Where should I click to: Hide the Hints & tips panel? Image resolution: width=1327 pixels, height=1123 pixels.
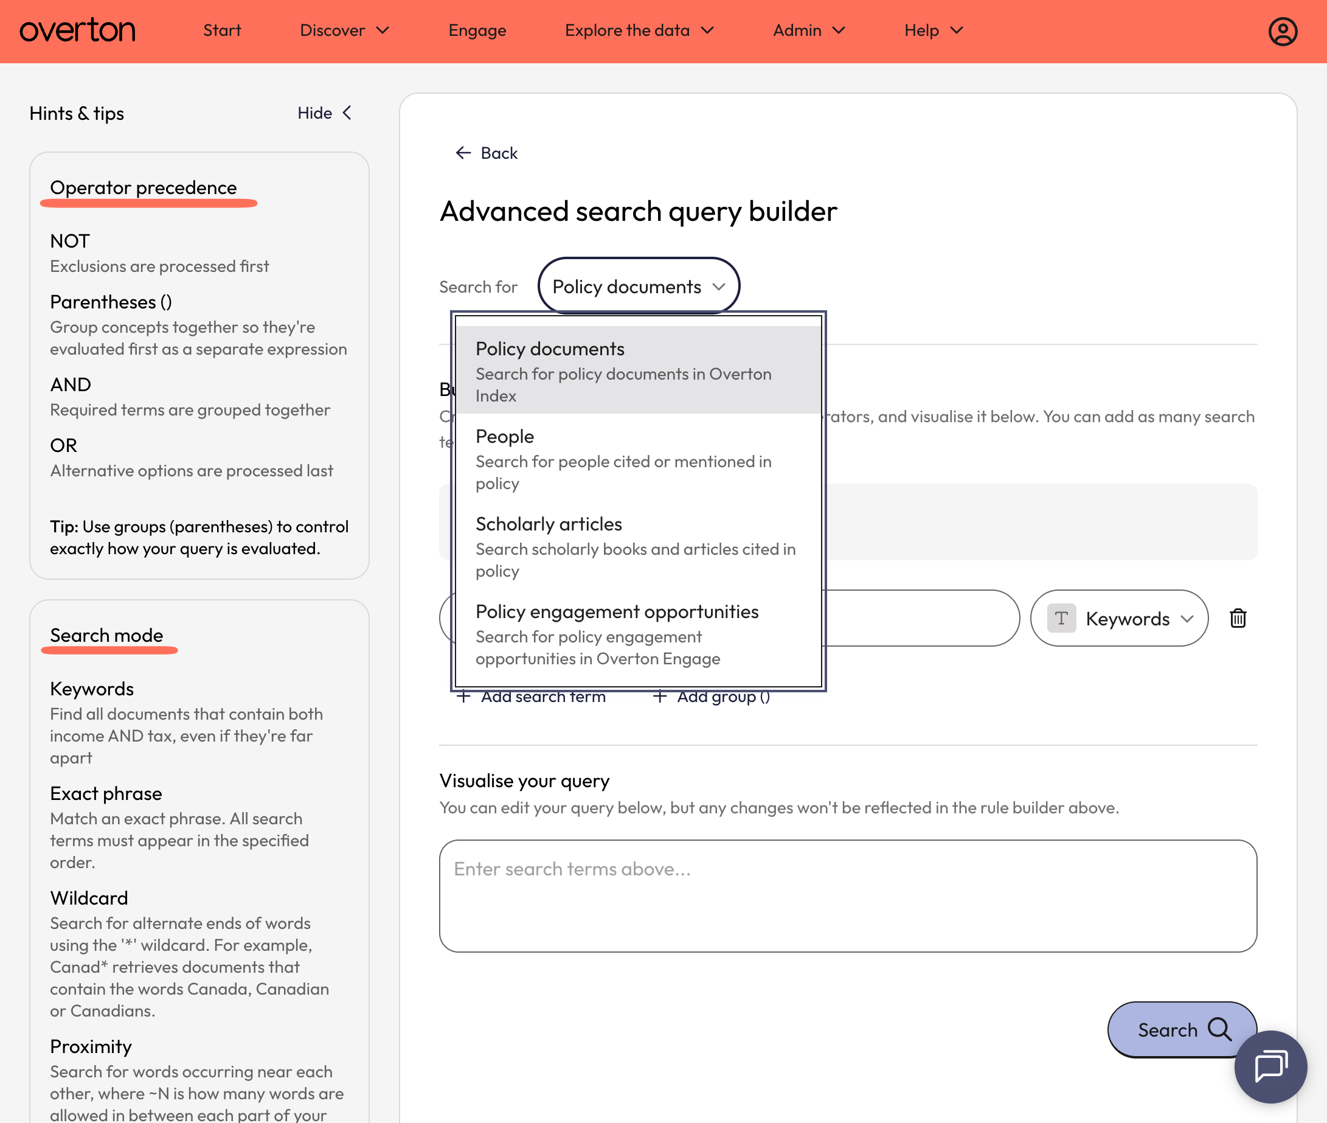pos(325,113)
